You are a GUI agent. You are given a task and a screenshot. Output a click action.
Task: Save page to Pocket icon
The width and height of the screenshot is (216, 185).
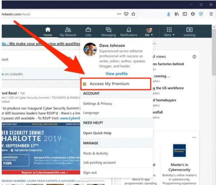[x=126, y=14]
